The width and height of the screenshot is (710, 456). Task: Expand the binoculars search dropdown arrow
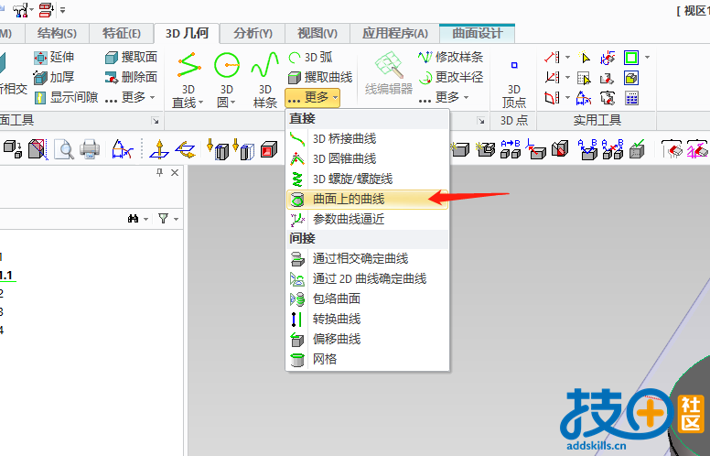click(x=145, y=220)
